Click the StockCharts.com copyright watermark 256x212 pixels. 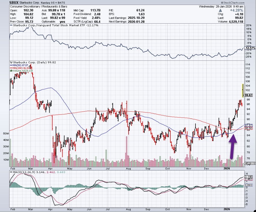click(232, 2)
